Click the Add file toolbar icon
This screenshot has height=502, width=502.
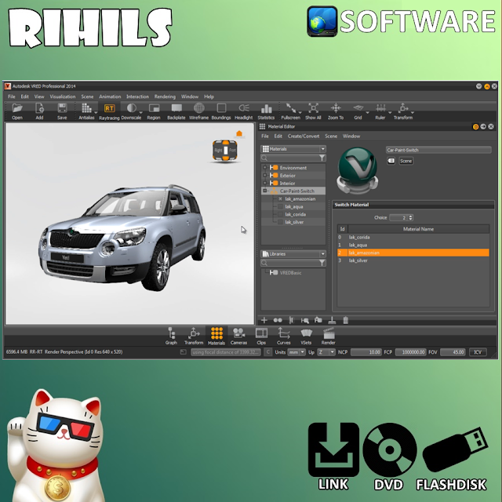(39, 108)
